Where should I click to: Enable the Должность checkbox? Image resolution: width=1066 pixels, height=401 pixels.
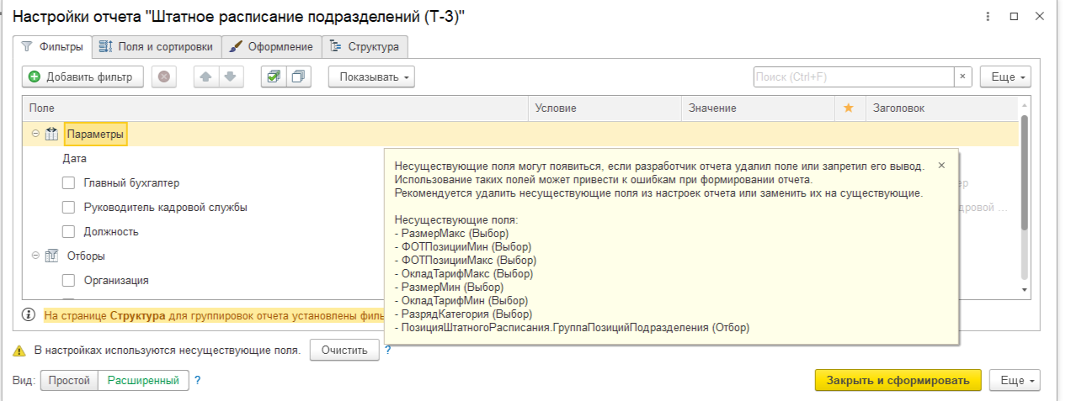point(69,231)
